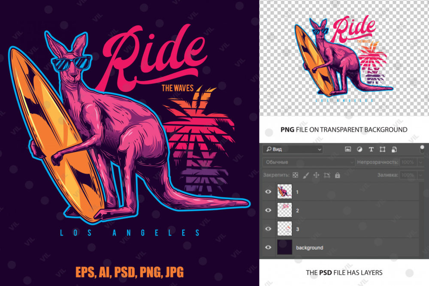The width and height of the screenshot is (429, 286).
Task: Select layer 3 thumbnail
Action: click(284, 228)
